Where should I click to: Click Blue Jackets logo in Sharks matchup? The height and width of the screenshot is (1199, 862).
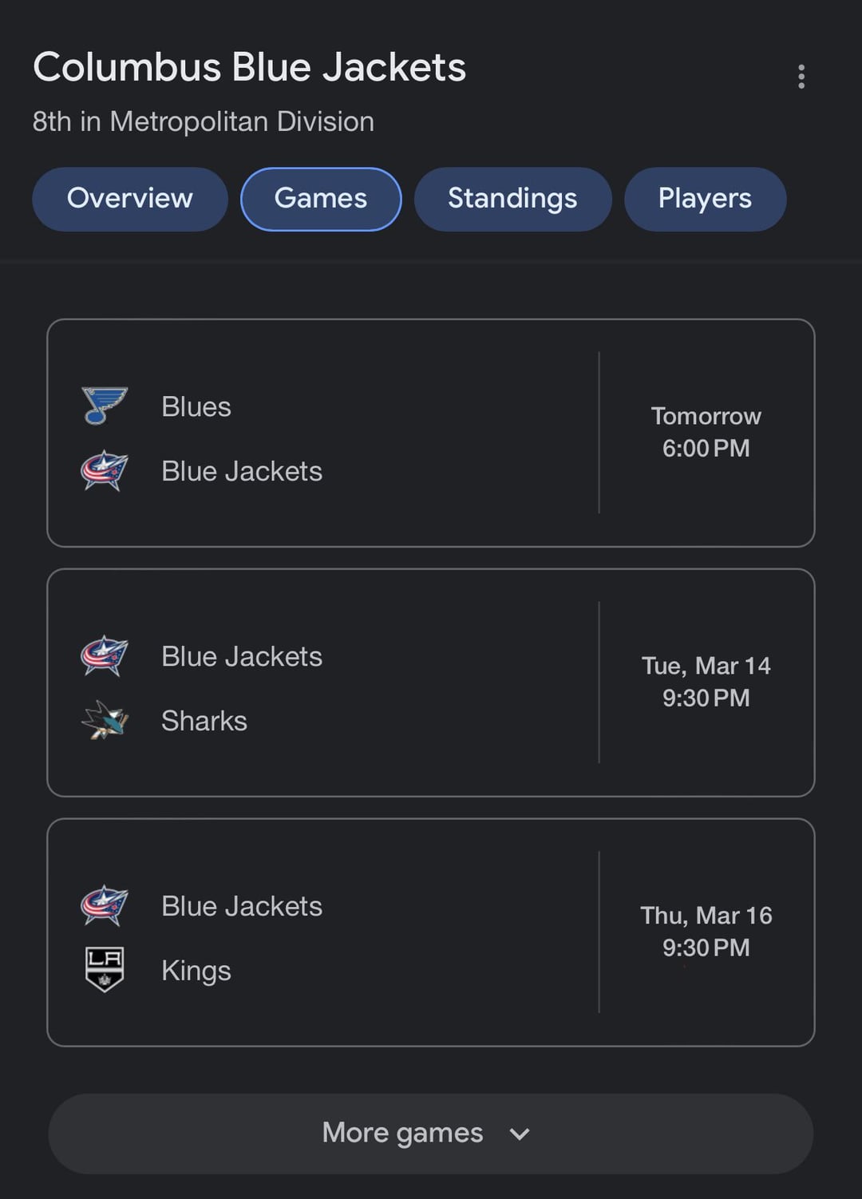(105, 656)
